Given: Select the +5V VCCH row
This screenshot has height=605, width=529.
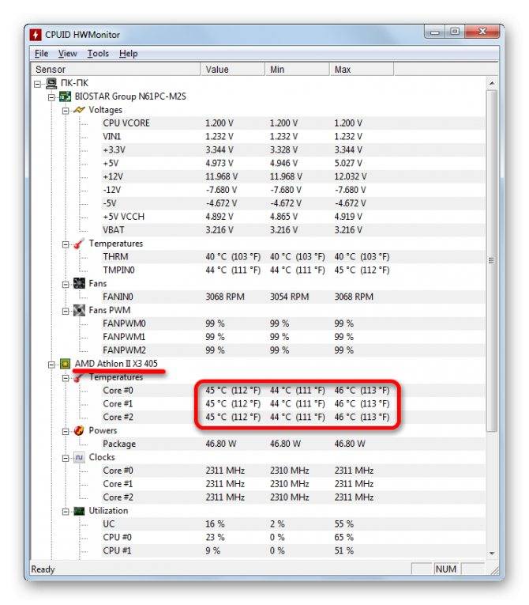Looking at the screenshot, I should pos(258,217).
